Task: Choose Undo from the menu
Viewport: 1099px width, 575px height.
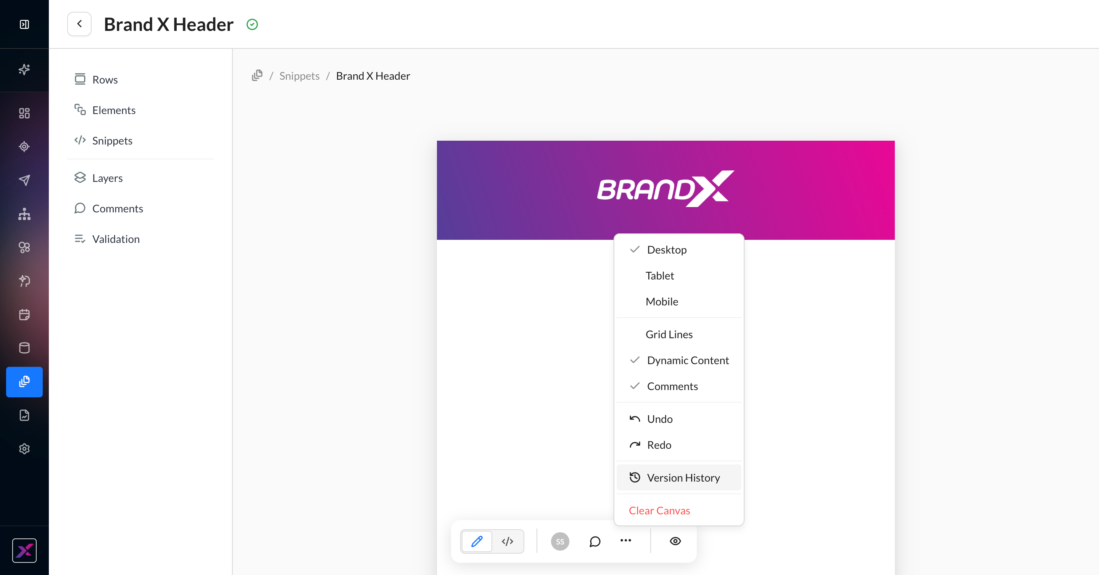Action: click(x=679, y=419)
